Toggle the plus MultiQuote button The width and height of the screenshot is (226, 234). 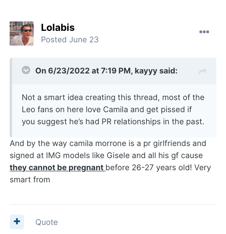point(17,222)
